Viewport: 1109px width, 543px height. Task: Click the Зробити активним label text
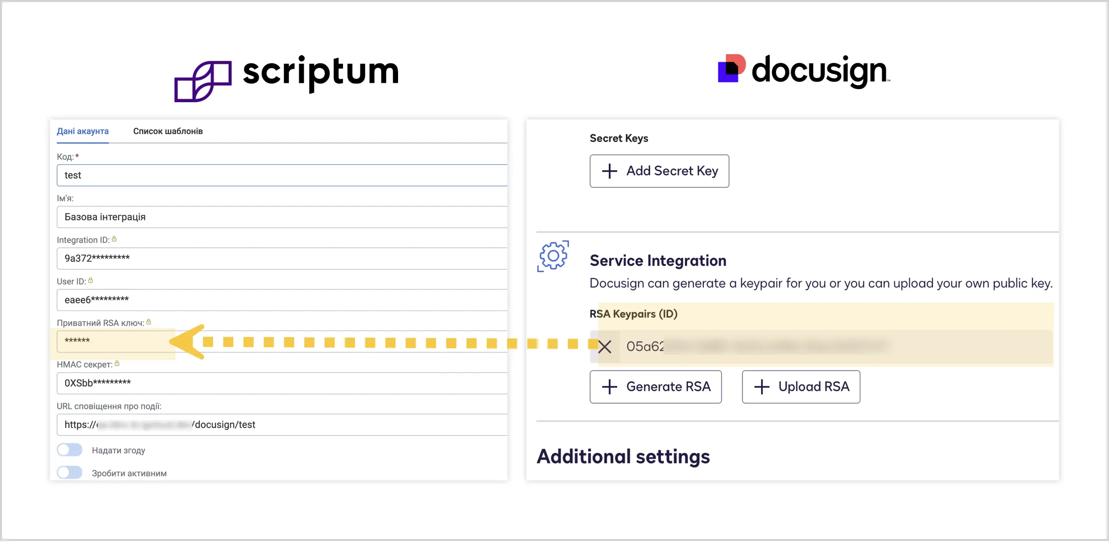pos(129,473)
